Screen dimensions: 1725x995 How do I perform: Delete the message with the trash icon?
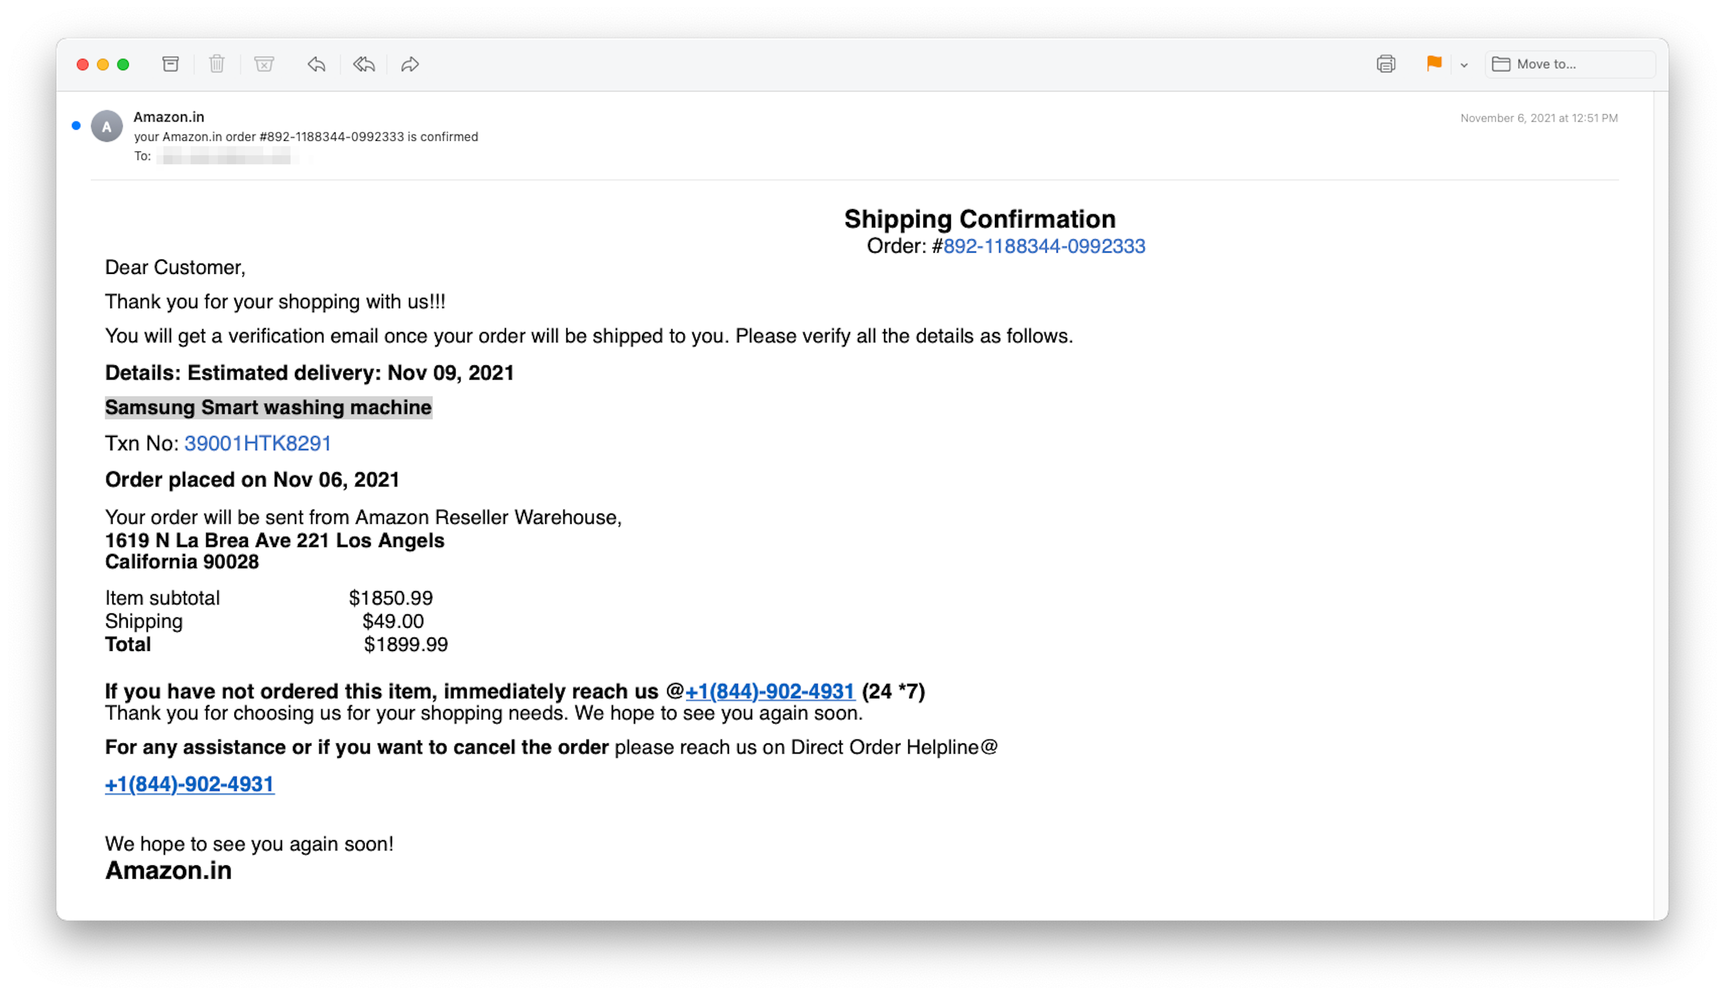(216, 64)
